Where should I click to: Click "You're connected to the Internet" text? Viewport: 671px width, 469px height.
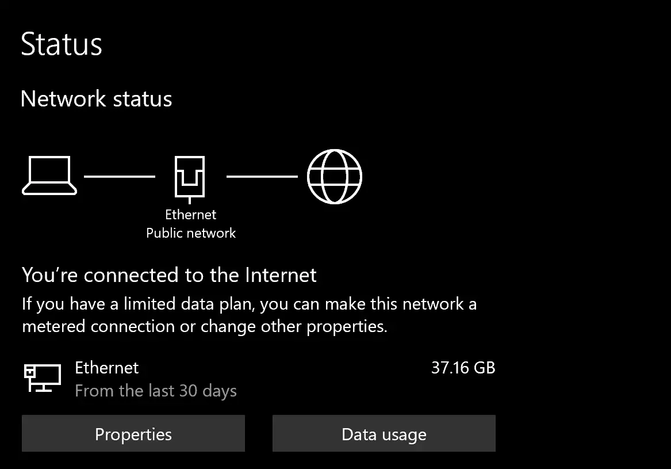(x=170, y=275)
